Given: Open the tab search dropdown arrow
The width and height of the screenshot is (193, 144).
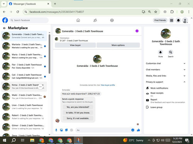Looking at the screenshot, I should click(x=4, y=4).
